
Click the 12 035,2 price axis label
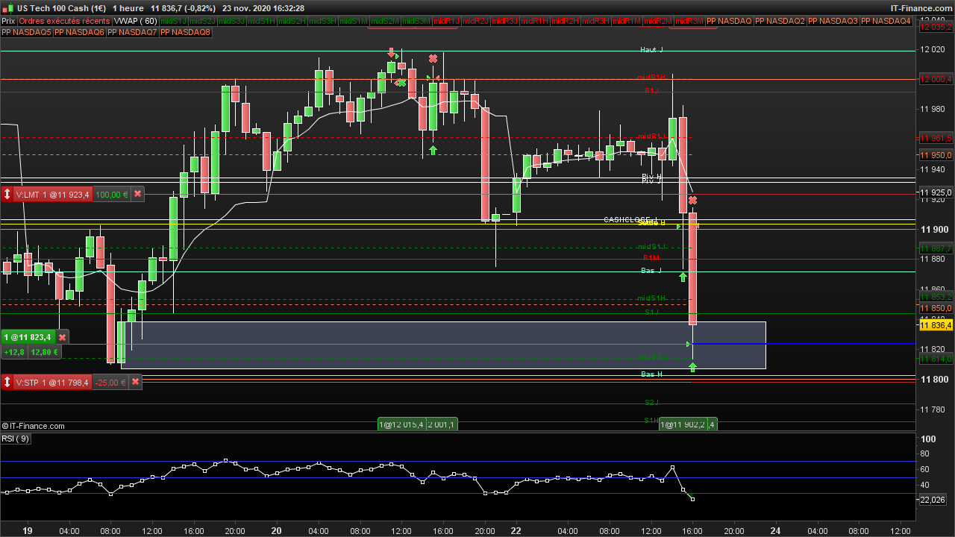(x=936, y=27)
